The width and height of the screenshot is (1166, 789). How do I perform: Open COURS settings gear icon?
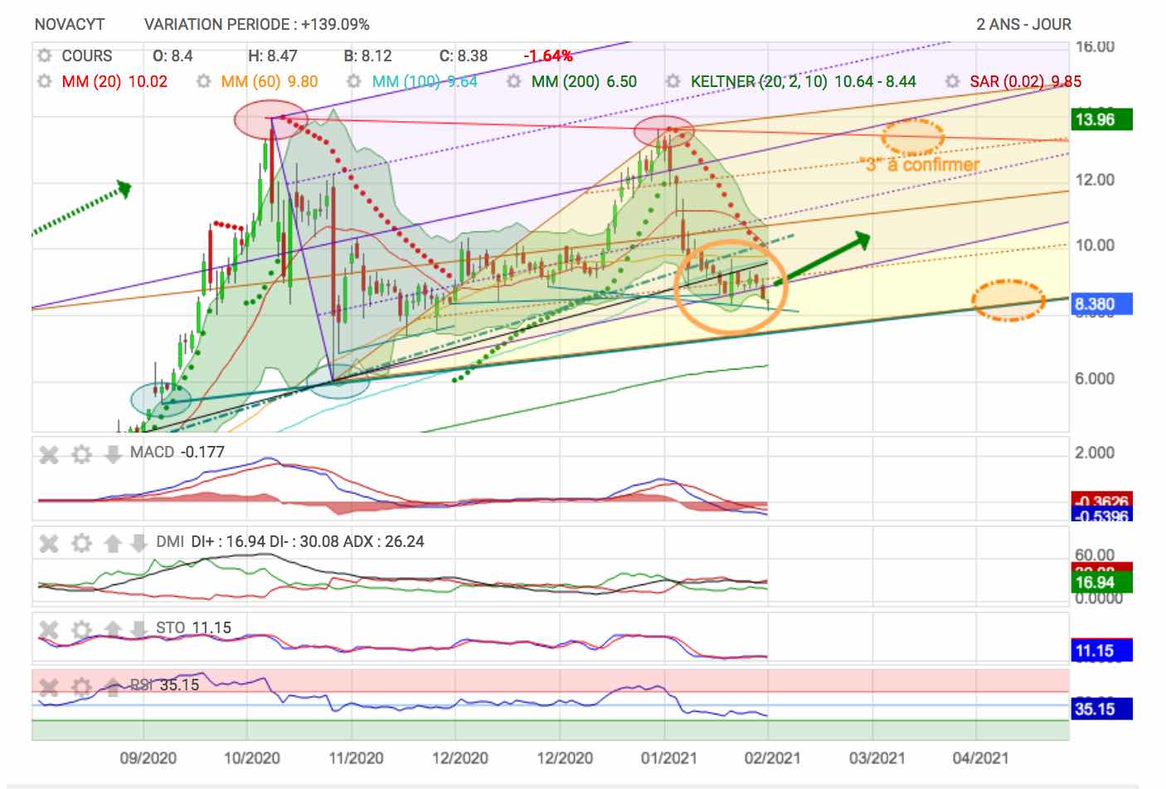pyautogui.click(x=45, y=56)
